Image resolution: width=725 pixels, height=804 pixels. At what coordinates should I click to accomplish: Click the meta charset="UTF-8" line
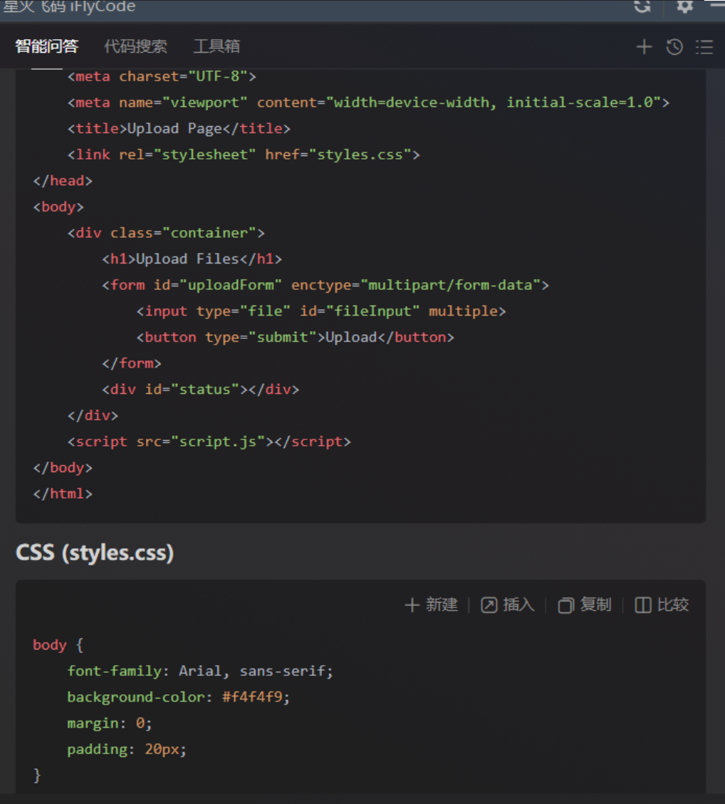[162, 76]
